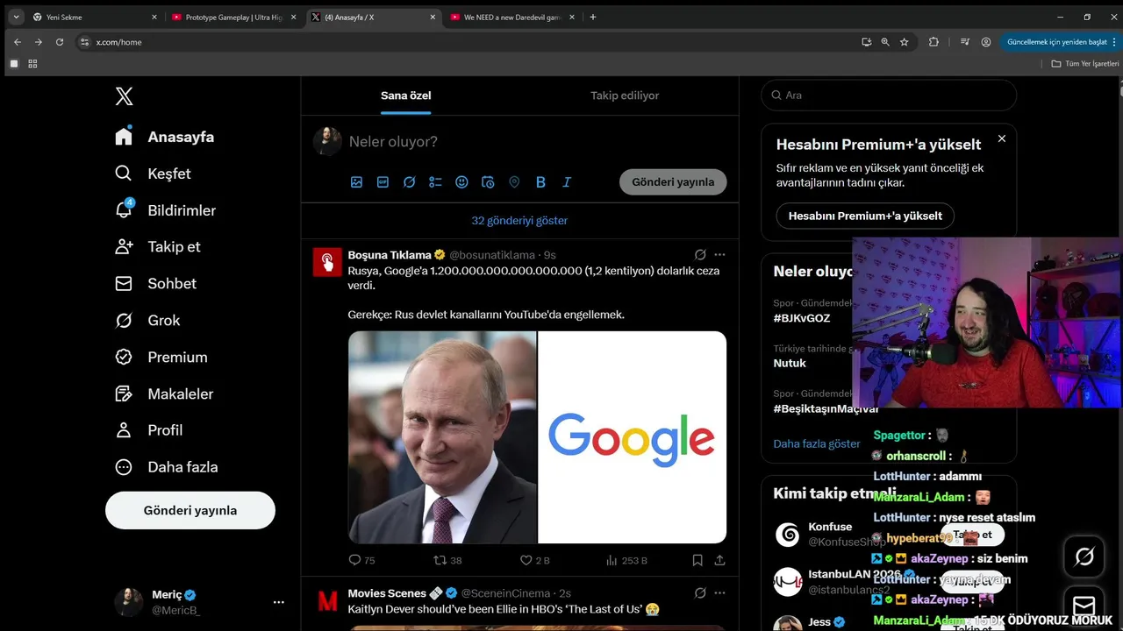Viewport: 1123px width, 631px height.
Task: Add a poll to post
Action: point(435,182)
